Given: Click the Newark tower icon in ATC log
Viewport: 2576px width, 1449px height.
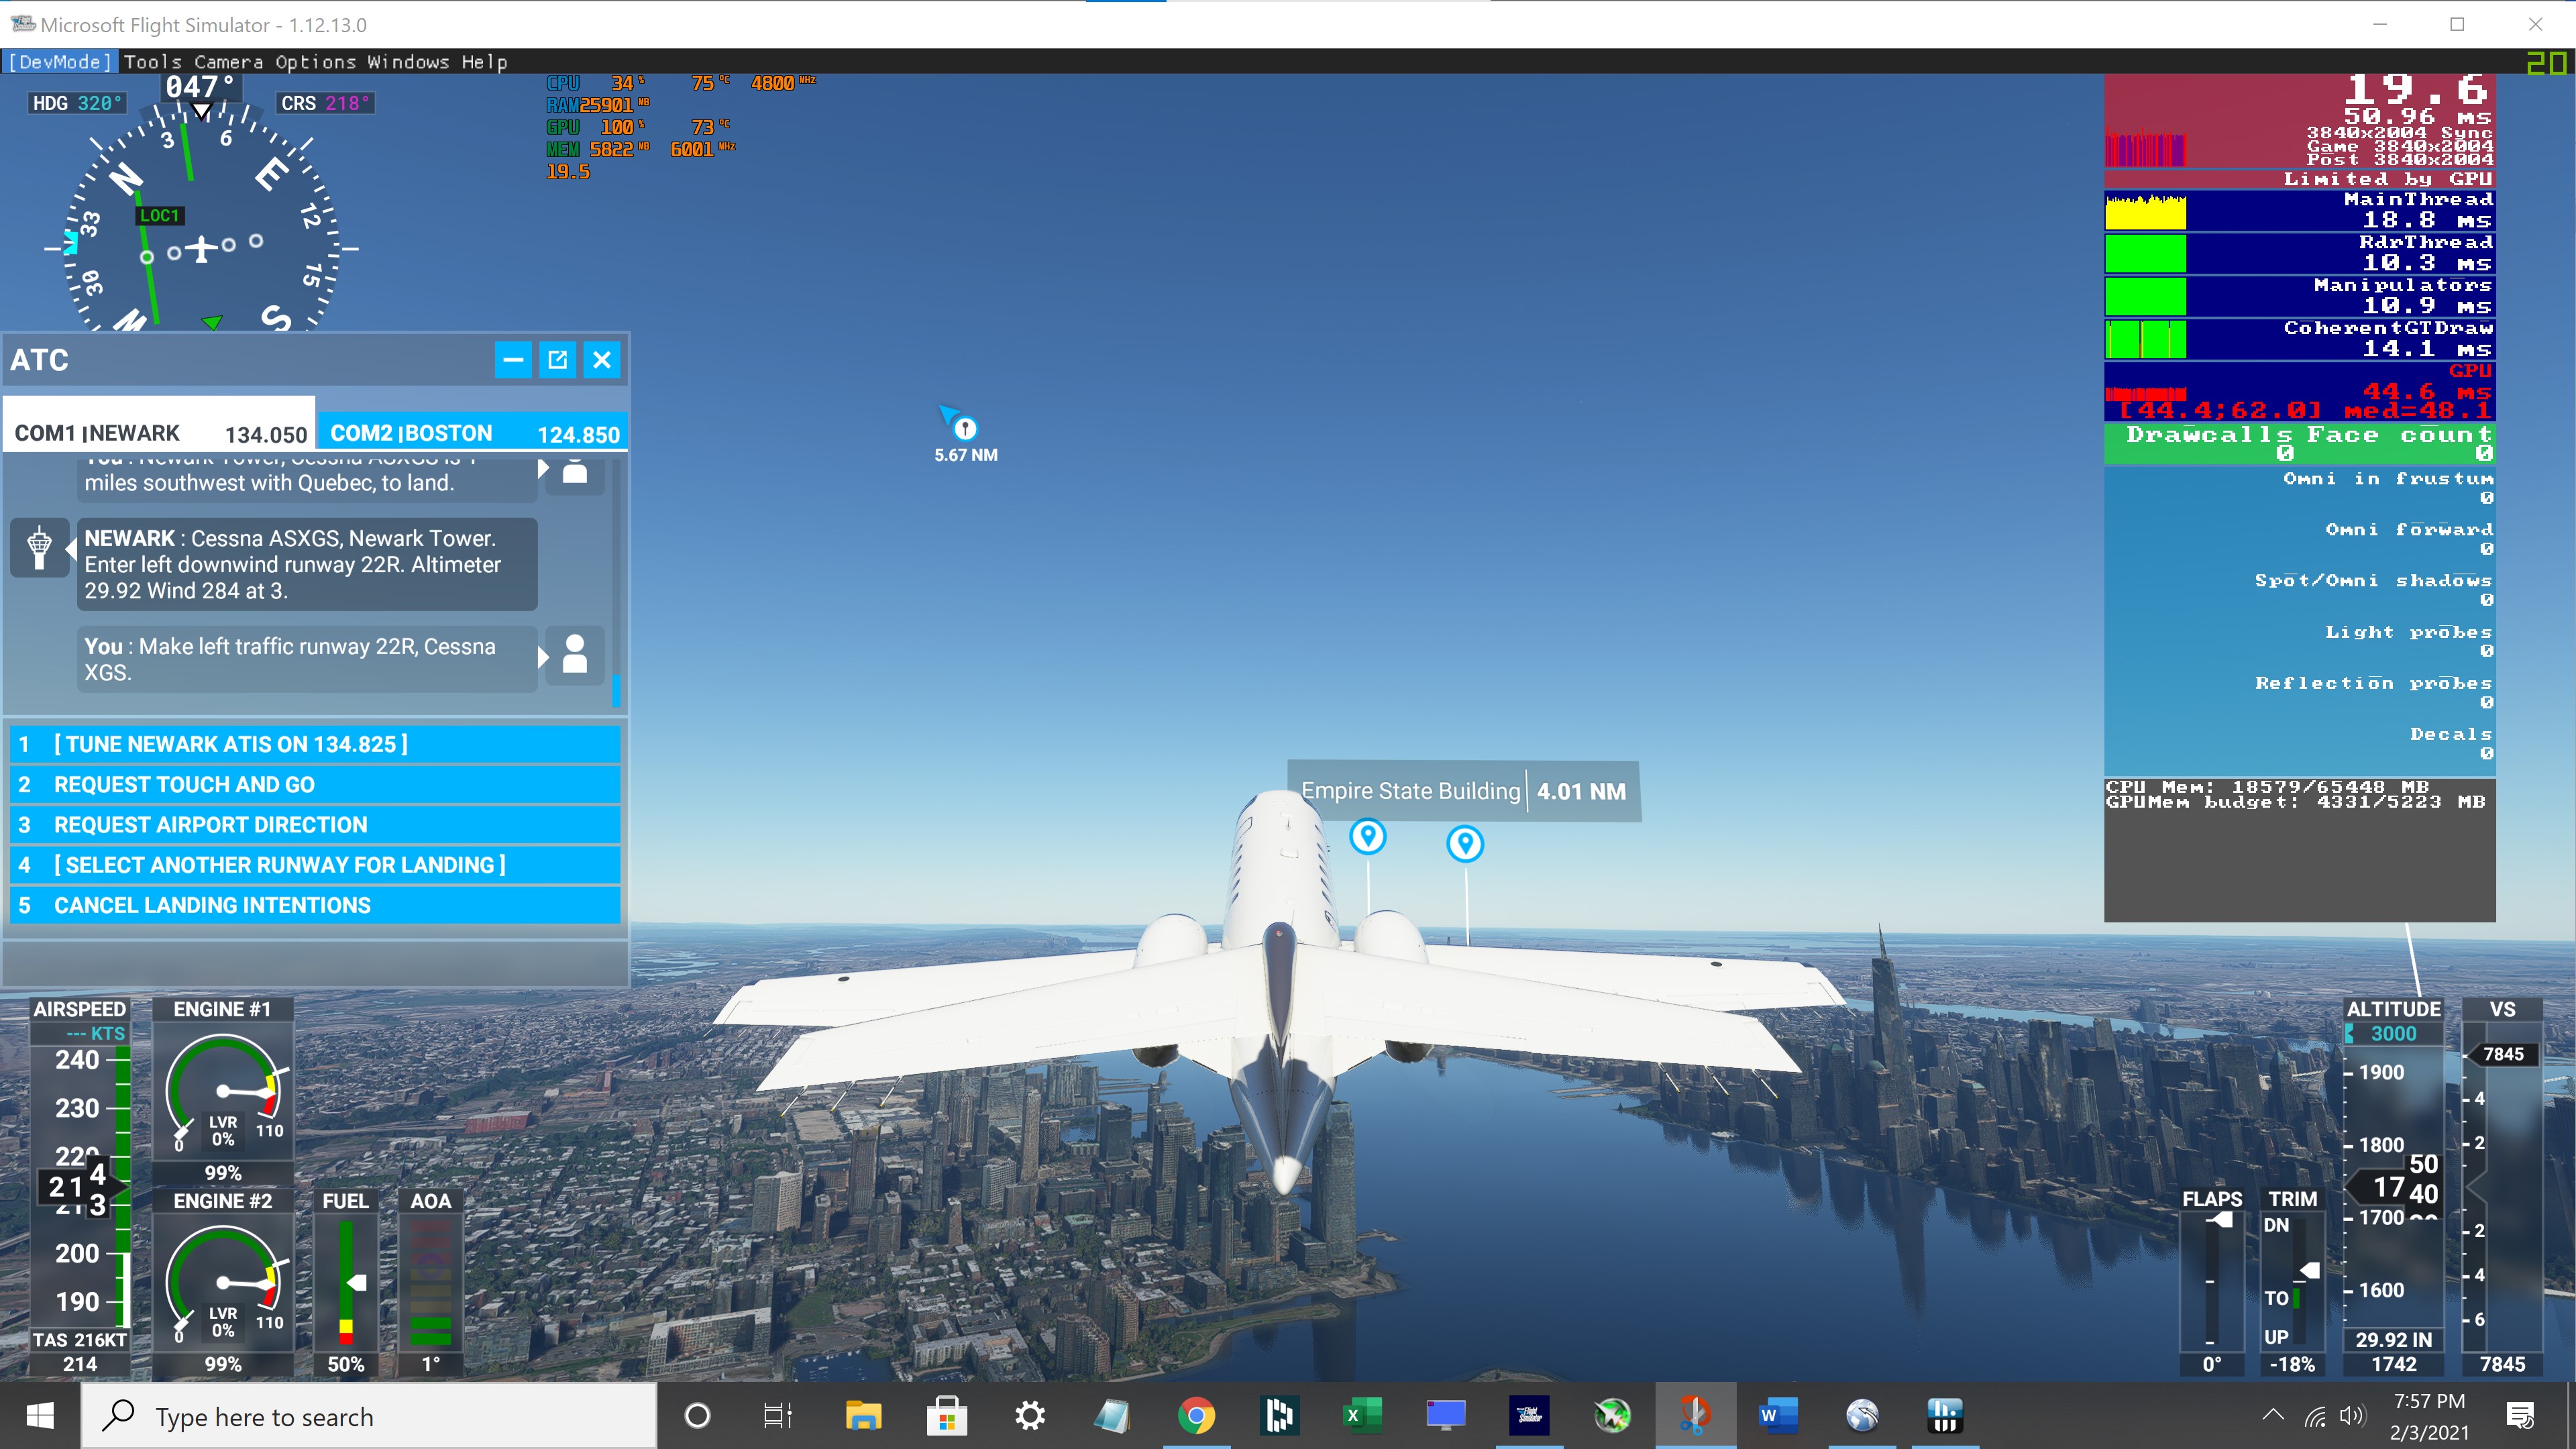Looking at the screenshot, I should point(39,547).
